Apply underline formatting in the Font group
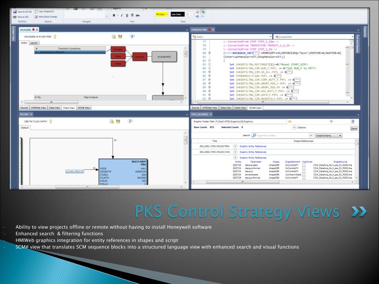This screenshot has width=379, height=284. click(127, 15)
